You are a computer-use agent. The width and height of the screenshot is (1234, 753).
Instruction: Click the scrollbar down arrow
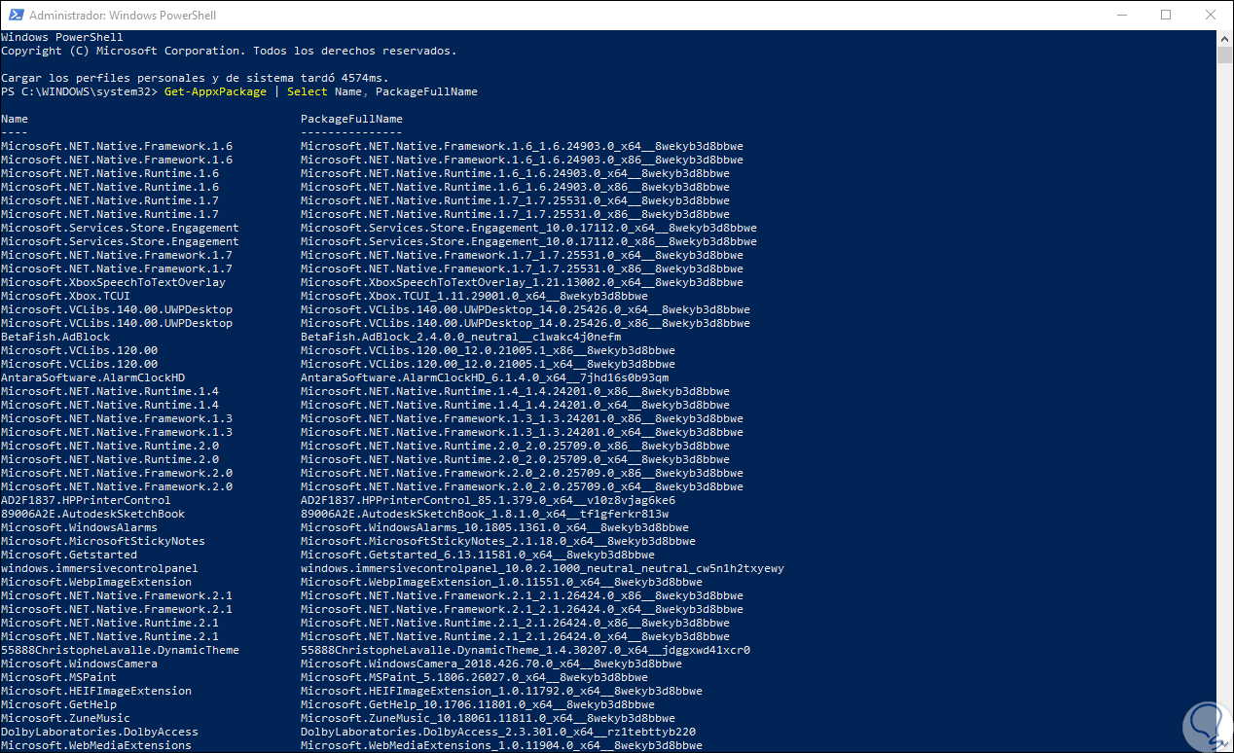pyautogui.click(x=1225, y=745)
